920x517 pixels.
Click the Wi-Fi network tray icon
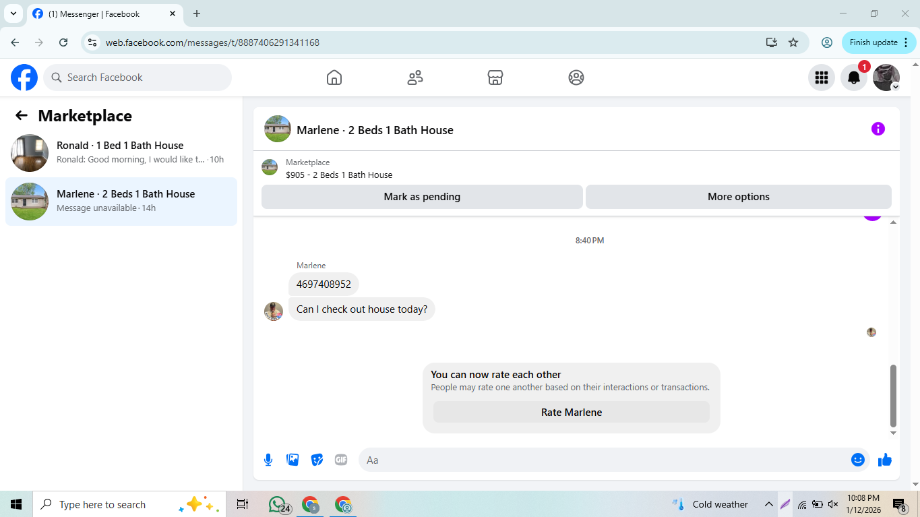coord(802,504)
